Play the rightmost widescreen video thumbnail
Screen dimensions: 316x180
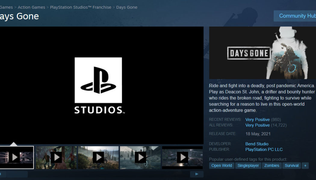click(182, 157)
